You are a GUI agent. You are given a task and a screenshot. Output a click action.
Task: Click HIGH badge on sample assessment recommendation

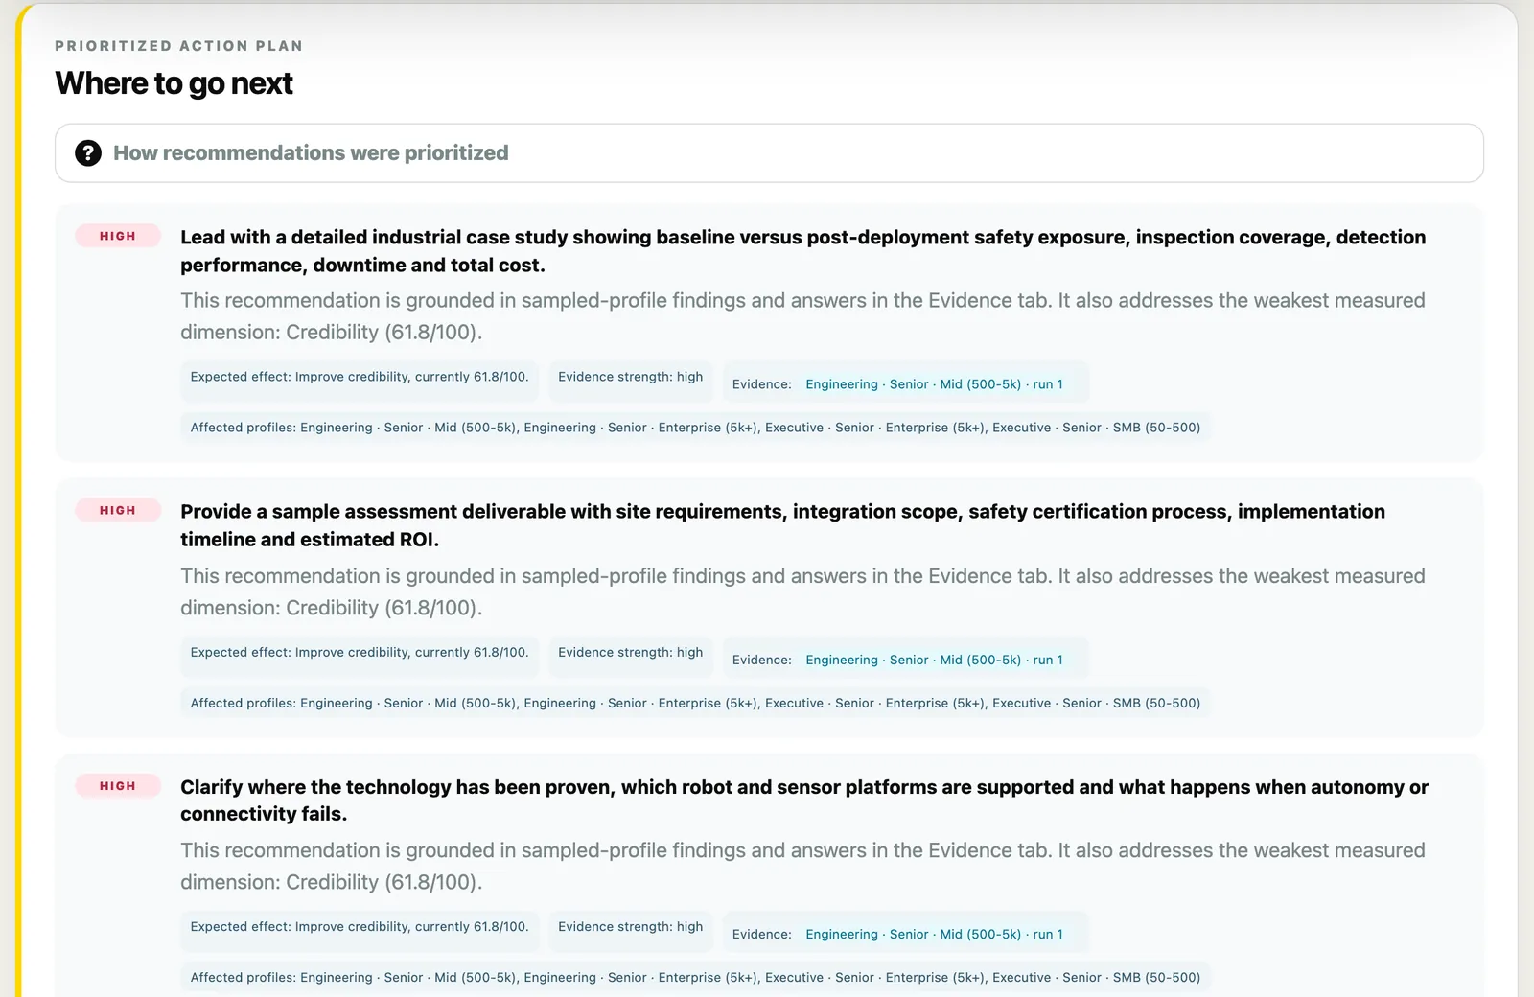pos(118,511)
